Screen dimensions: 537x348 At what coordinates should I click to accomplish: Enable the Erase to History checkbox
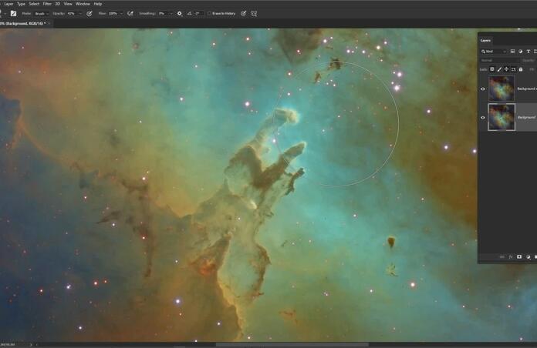coord(209,14)
